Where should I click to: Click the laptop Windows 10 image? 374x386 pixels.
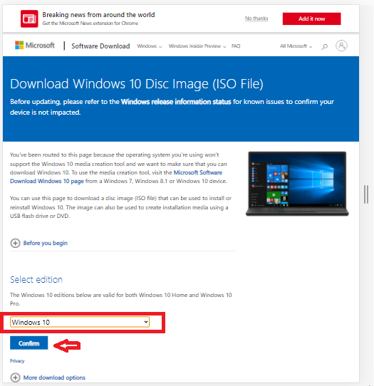coord(297,184)
